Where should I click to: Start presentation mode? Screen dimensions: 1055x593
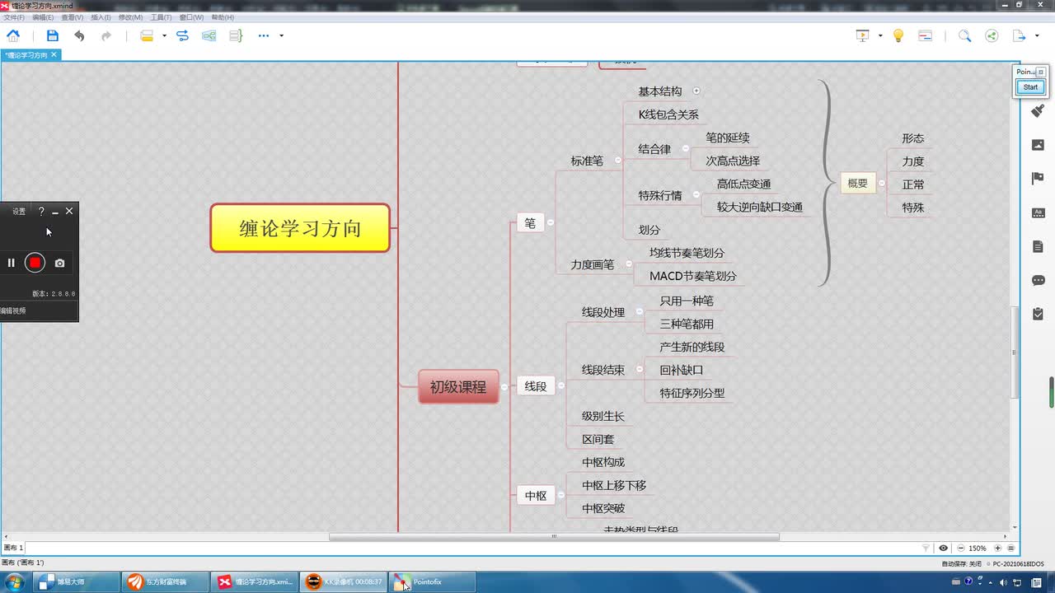[863, 35]
